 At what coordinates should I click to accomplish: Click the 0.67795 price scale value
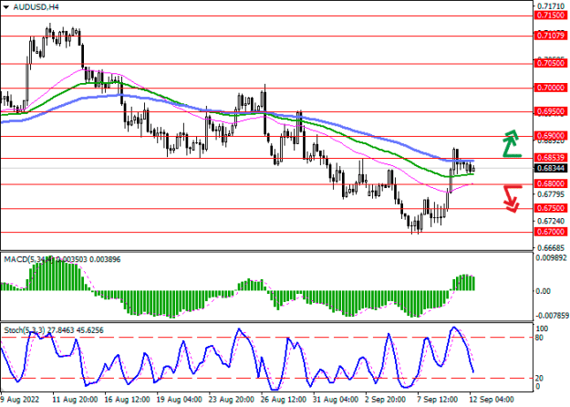(552, 194)
